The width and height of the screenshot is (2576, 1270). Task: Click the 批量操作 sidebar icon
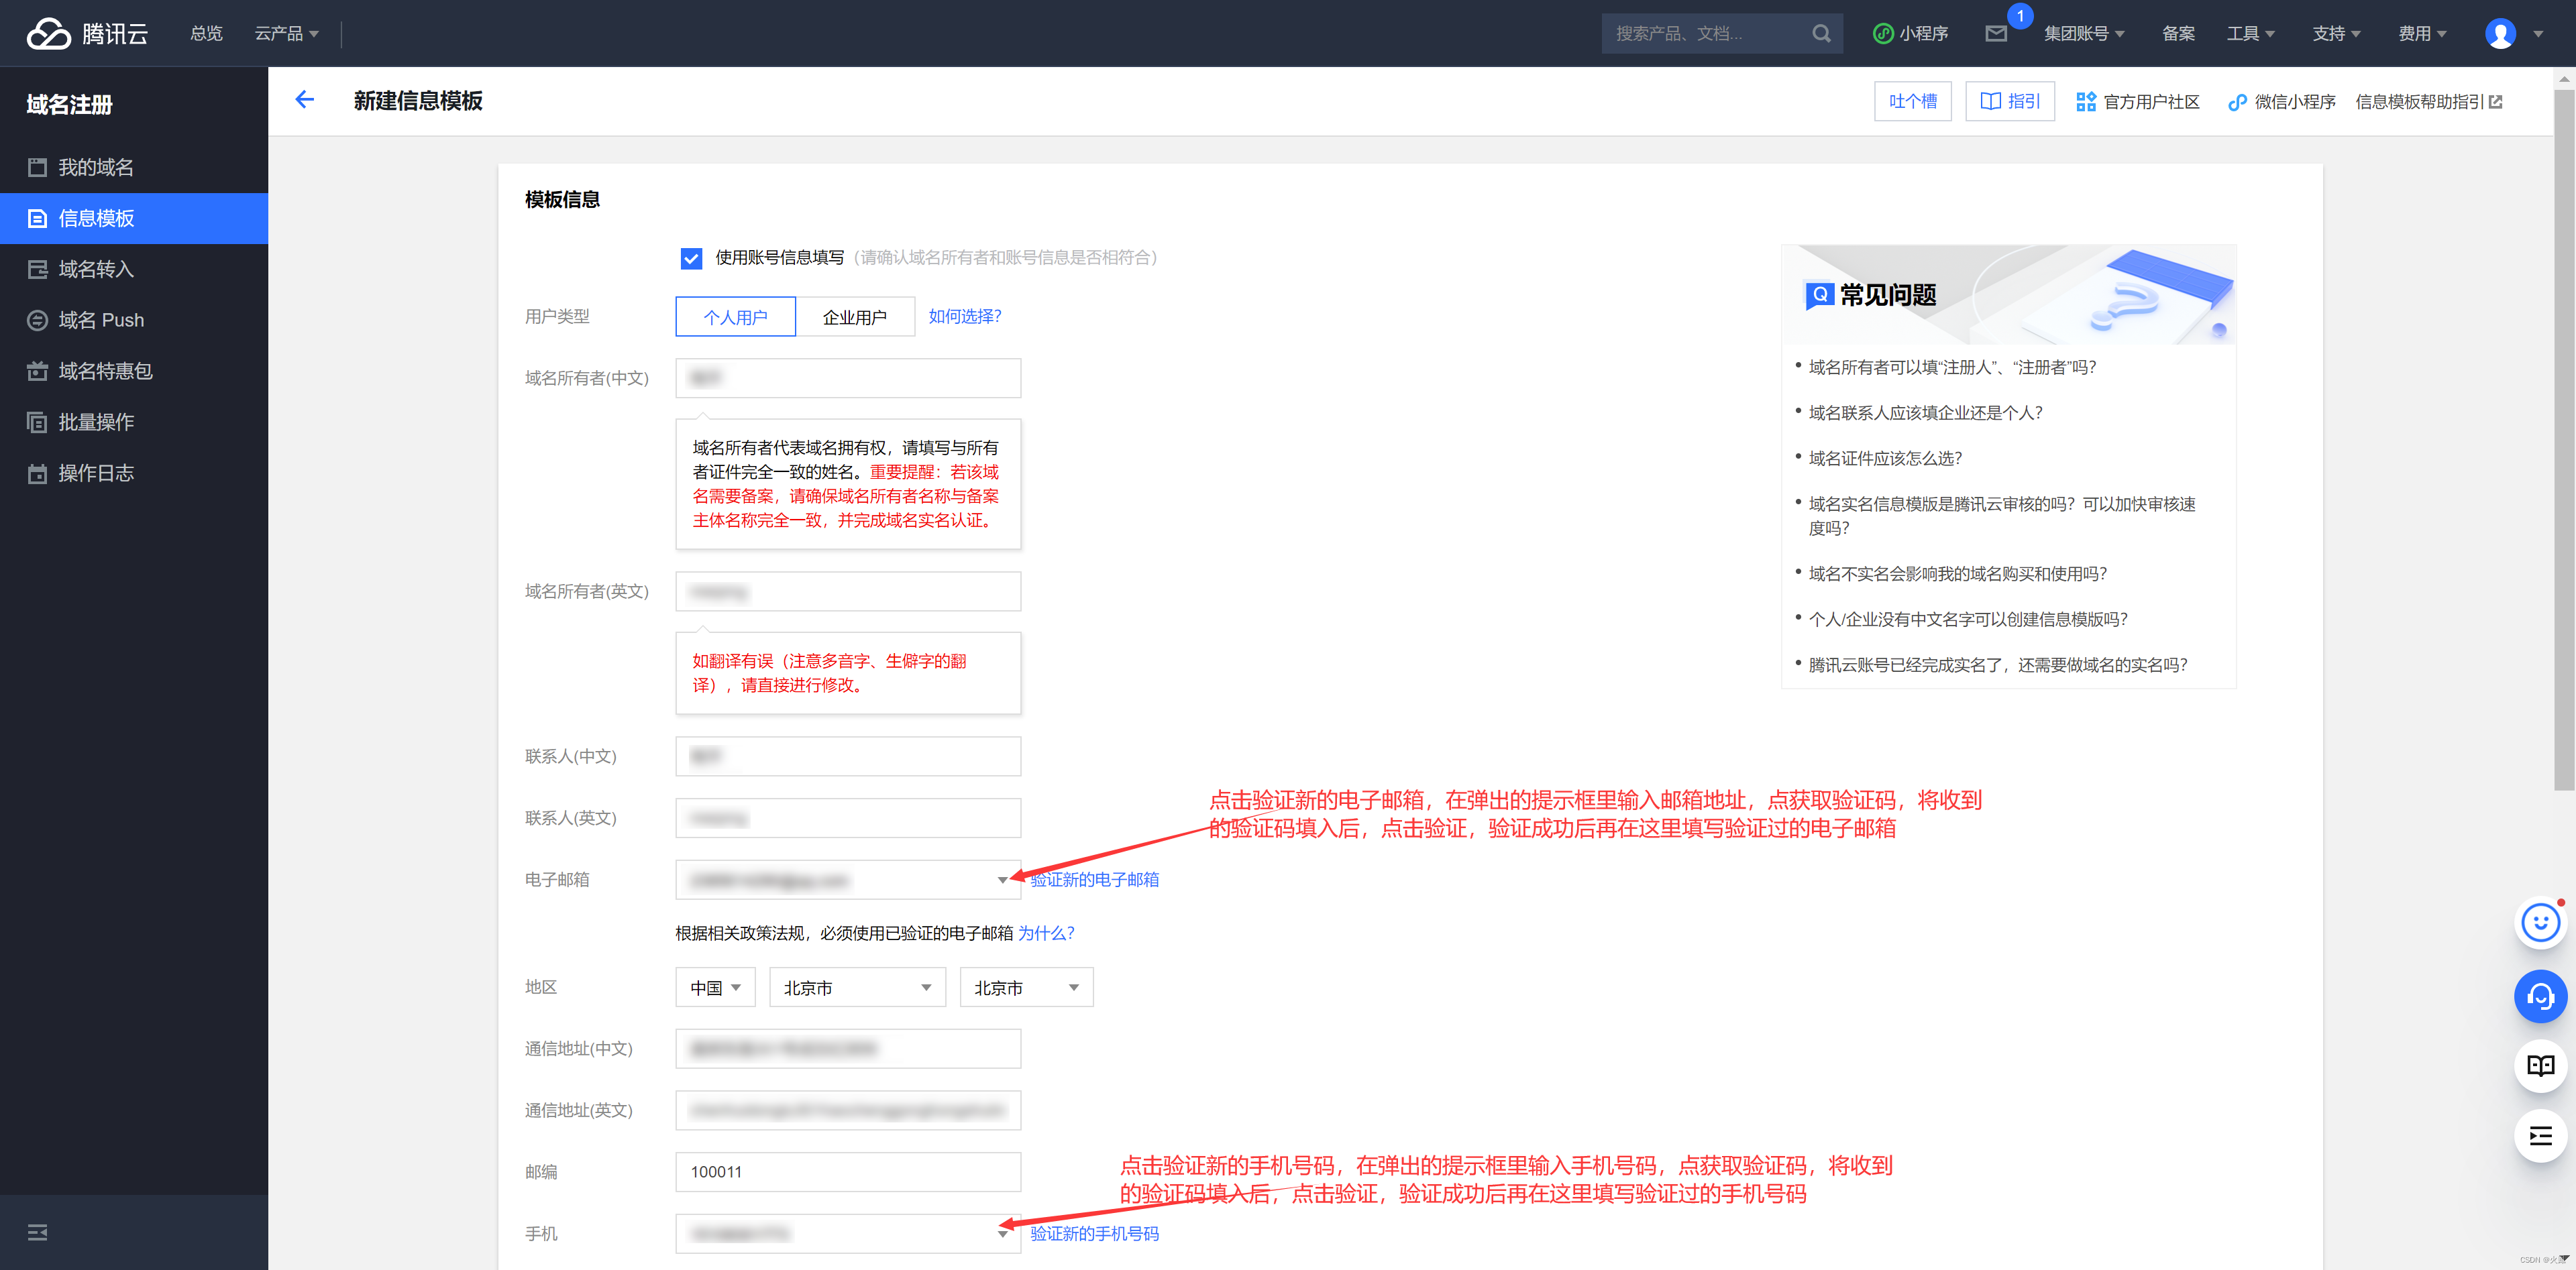pos(37,422)
